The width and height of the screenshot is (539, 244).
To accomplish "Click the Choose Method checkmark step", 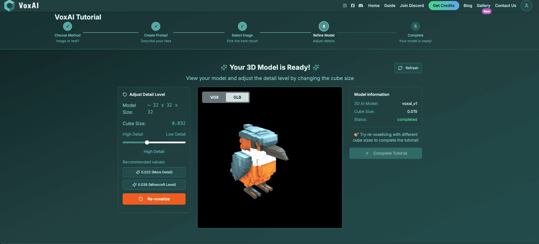I will tap(67, 27).
